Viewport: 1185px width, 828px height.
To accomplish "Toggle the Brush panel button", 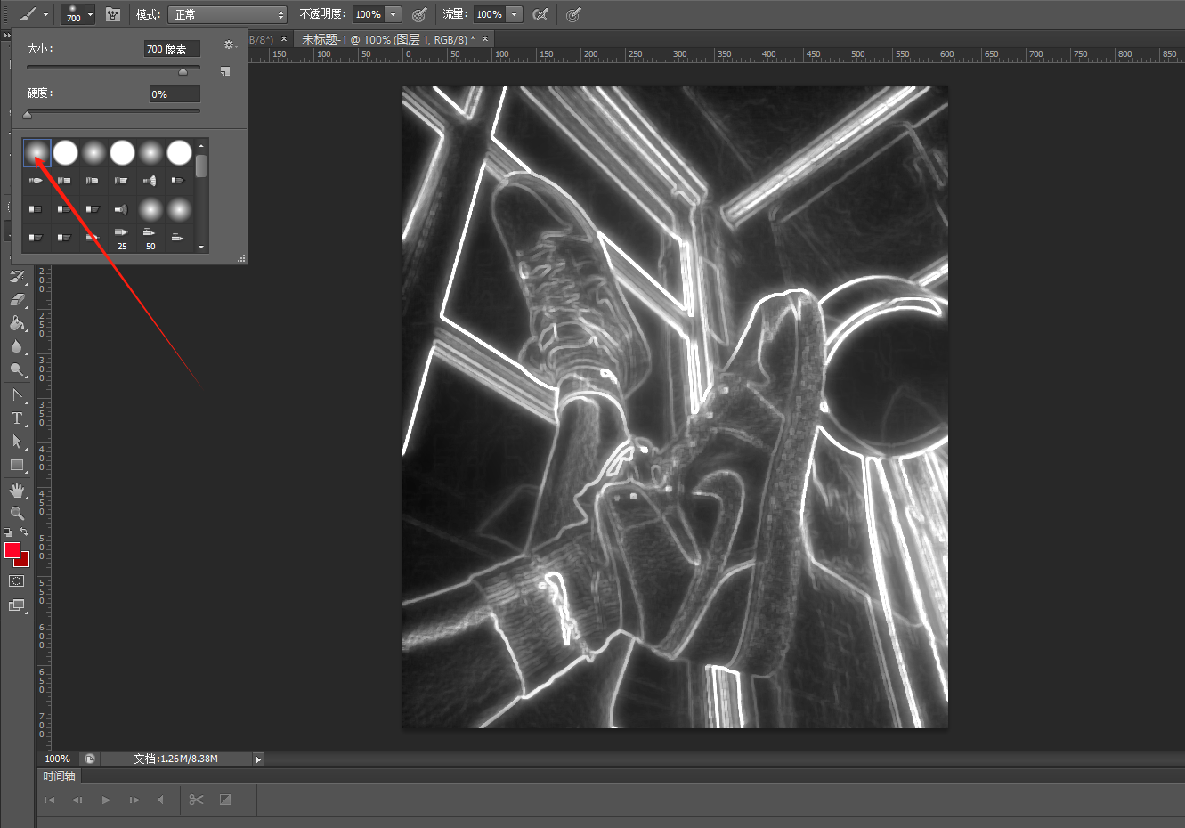I will (113, 14).
